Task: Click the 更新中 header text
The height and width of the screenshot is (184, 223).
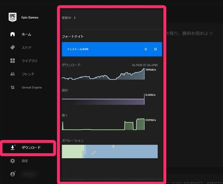Action: click(67, 18)
